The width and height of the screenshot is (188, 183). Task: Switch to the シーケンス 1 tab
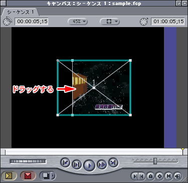tap(21, 12)
